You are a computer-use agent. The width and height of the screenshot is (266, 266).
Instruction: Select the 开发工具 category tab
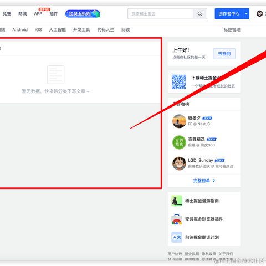pyautogui.click(x=81, y=30)
